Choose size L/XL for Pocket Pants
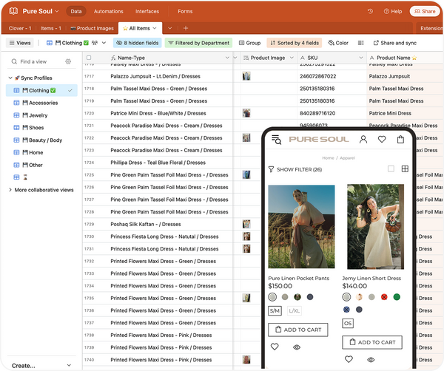 [295, 311]
